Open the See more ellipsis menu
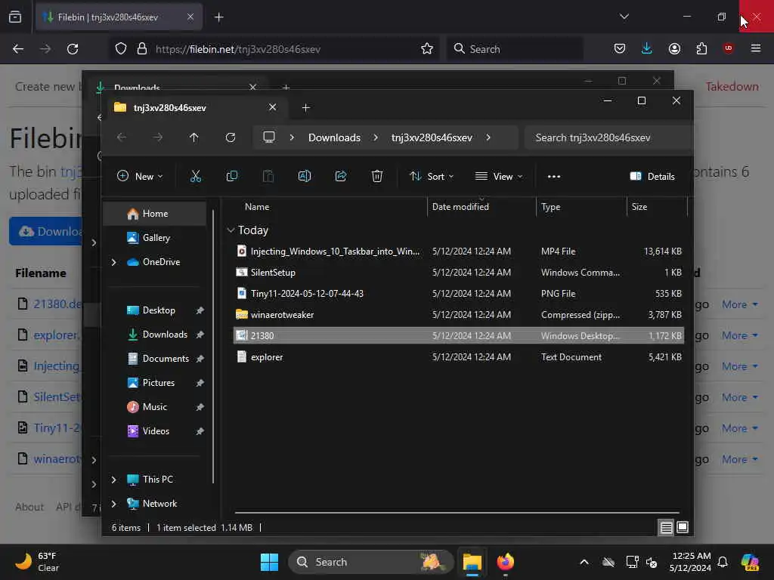The width and height of the screenshot is (774, 580). pyautogui.click(x=554, y=177)
